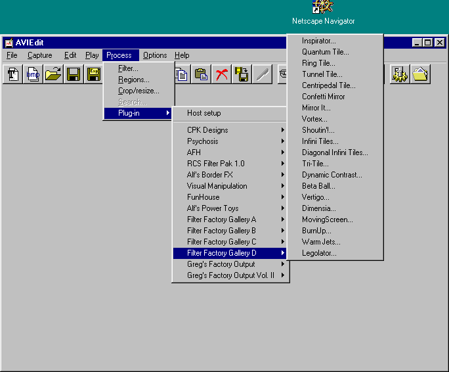Screen dimensions: 449x372
Task: Open the Edit menu
Action: [x=70, y=55]
